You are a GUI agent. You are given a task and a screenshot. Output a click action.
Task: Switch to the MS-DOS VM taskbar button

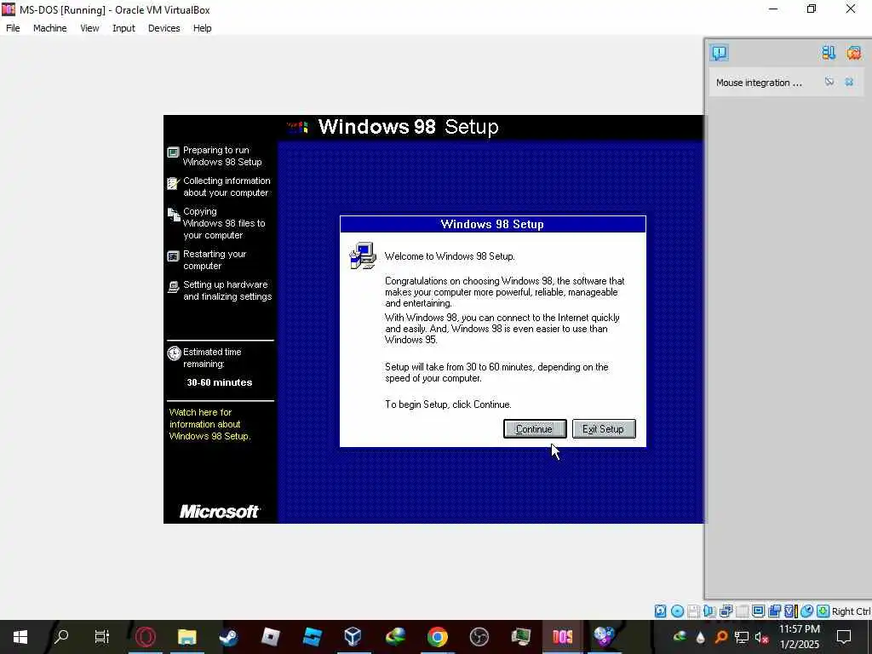coord(562,637)
